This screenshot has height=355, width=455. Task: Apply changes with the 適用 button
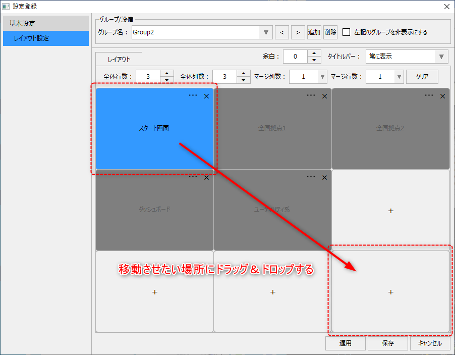(345, 343)
